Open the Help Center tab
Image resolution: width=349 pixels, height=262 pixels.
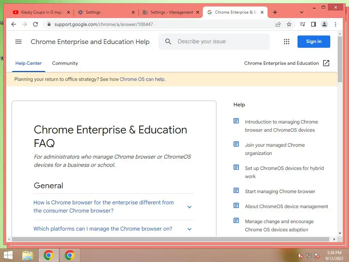coord(29,63)
